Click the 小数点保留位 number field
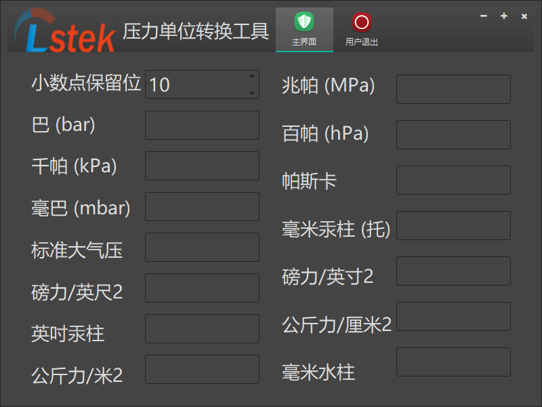542x407 pixels. coord(195,84)
